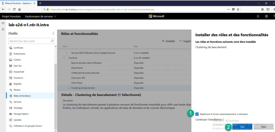Viewport: 275px width, 132px height.
Task: Click the search magnifier in Outils
Action: [x=52, y=41]
